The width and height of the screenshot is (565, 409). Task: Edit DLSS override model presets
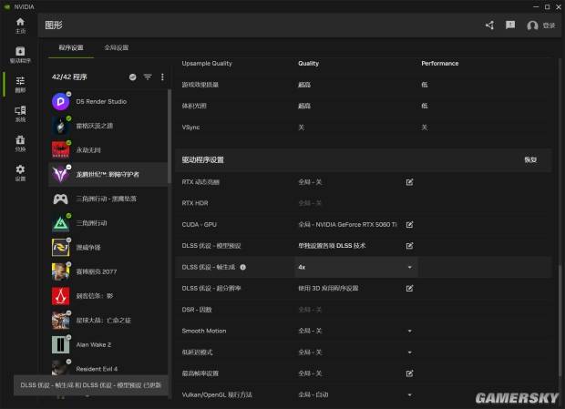[409, 246]
